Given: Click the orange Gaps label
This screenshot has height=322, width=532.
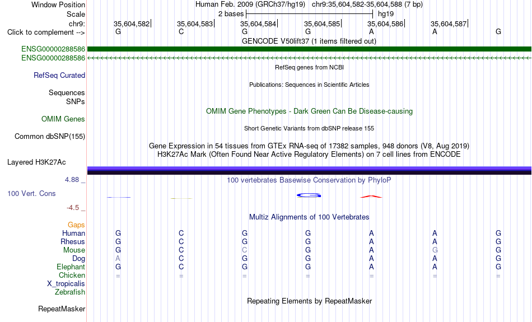Looking at the screenshot, I should point(76,225).
